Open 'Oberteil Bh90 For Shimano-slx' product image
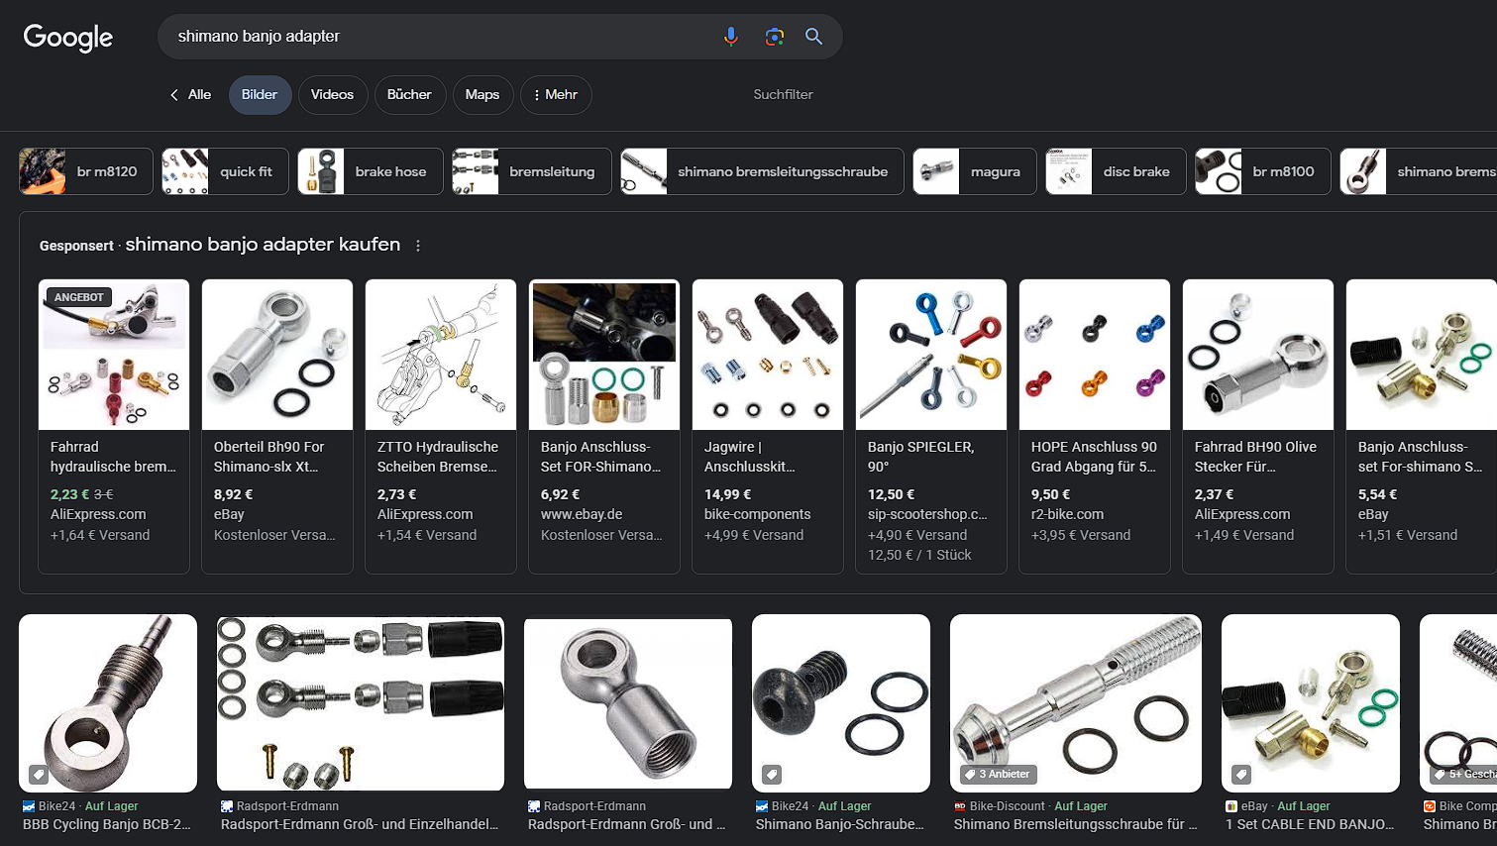 (277, 355)
